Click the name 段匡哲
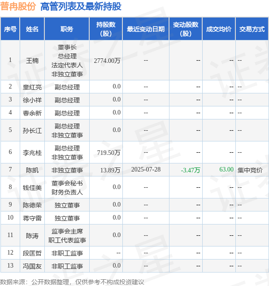Screen dimensions: 269x286 [x=32, y=253]
